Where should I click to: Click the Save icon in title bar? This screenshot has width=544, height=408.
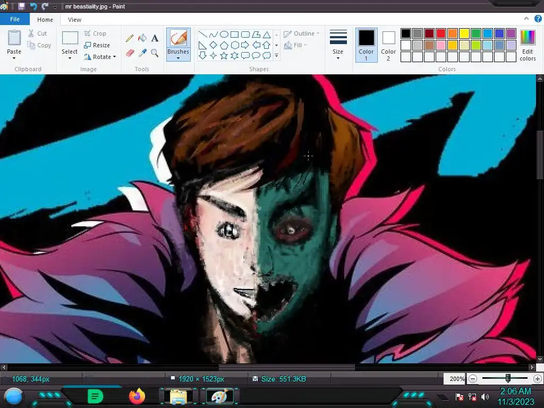[x=21, y=6]
